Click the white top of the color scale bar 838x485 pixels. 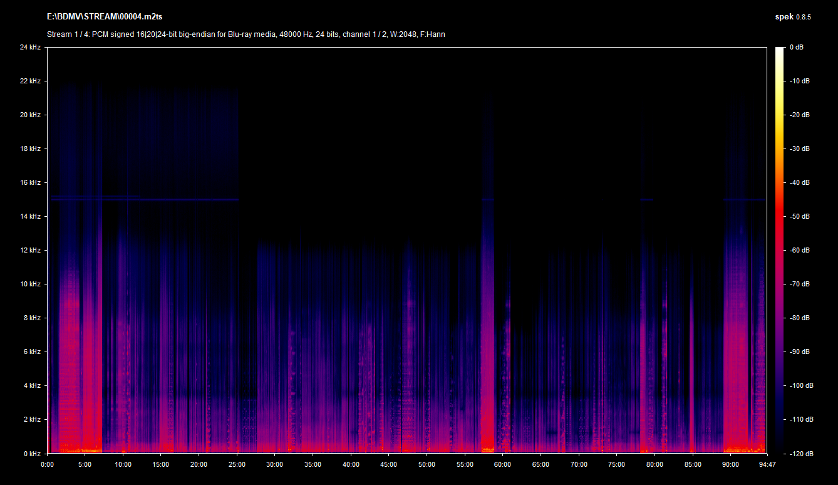point(779,51)
